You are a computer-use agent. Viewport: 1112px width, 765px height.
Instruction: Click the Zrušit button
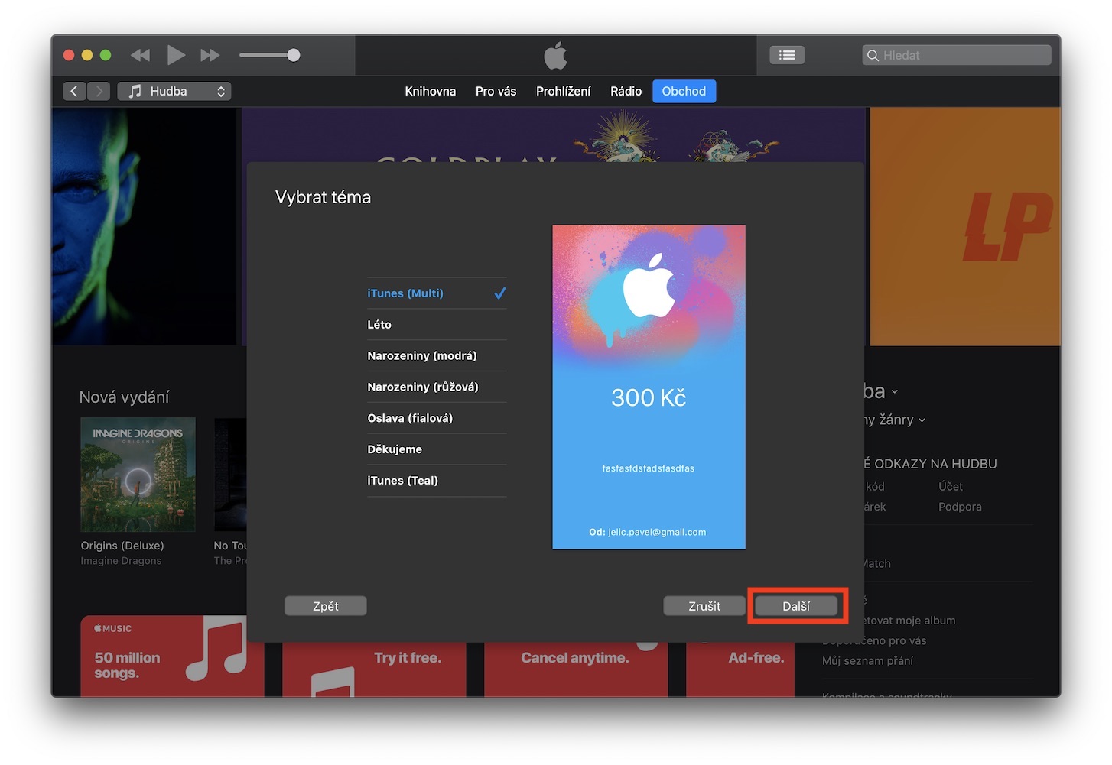point(704,606)
